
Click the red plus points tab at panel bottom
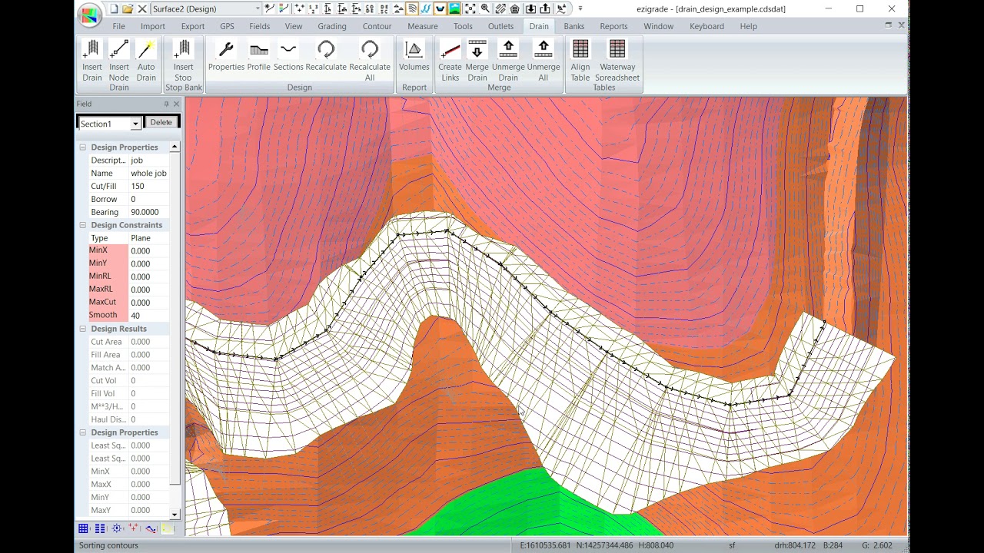point(134,528)
